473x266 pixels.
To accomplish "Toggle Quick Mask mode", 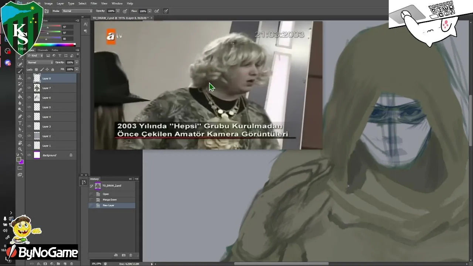I will click(x=20, y=168).
